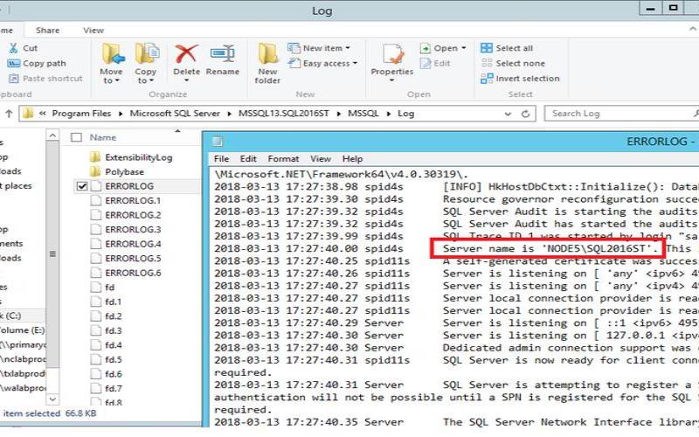Select the ERRORLOG.3 file
The width and height of the screenshot is (699, 437).
click(x=133, y=229)
